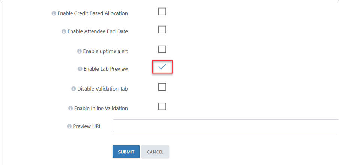Click info icon next to Enable Lab Preview
339x165 pixels.
click(x=80, y=69)
